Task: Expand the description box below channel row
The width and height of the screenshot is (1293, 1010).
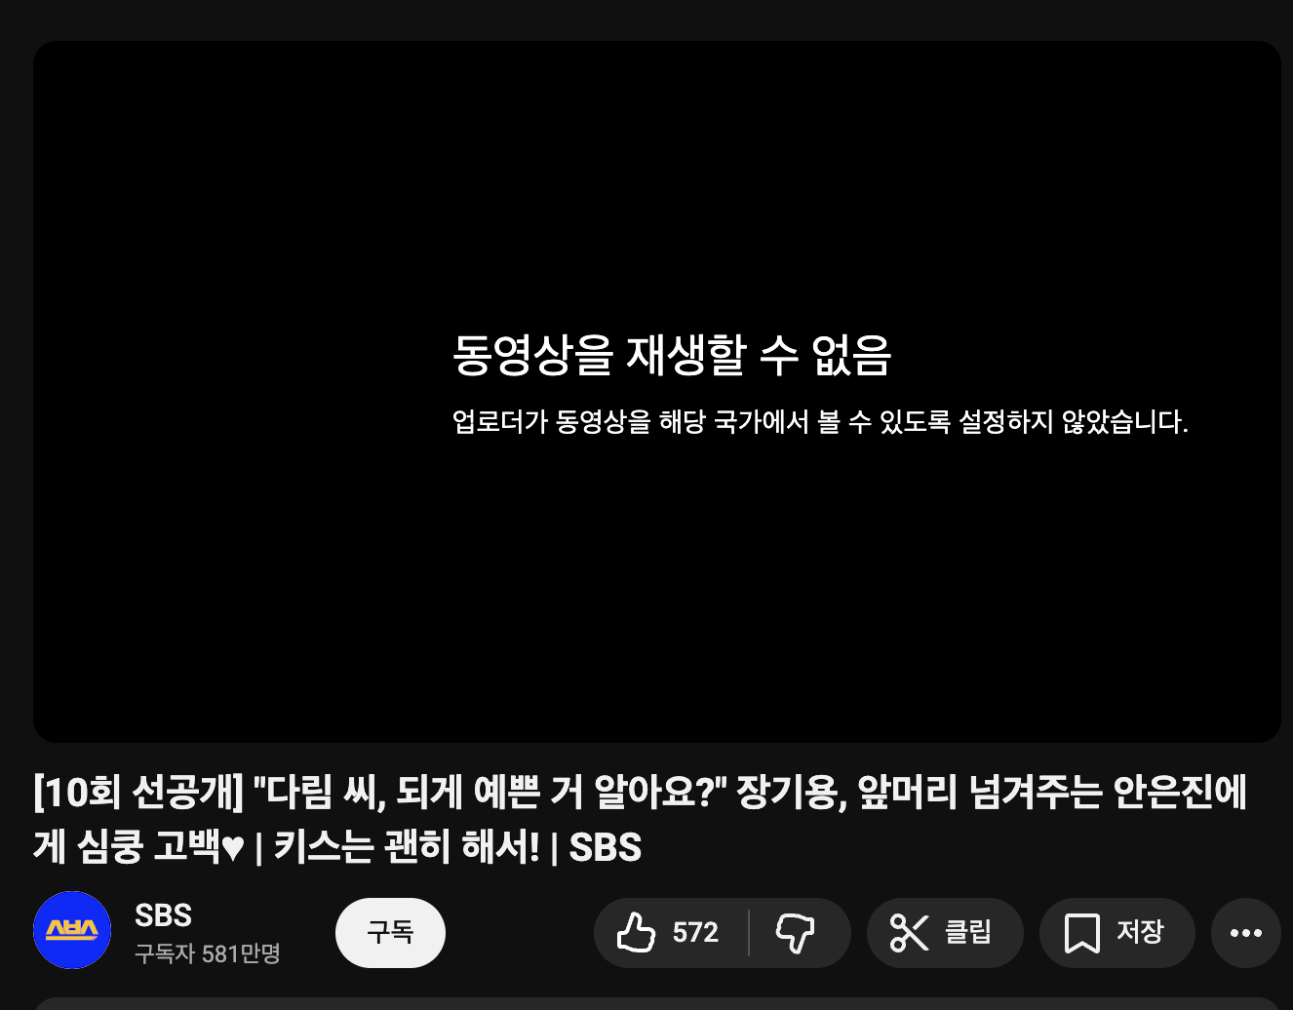Action: [x=657, y=1003]
